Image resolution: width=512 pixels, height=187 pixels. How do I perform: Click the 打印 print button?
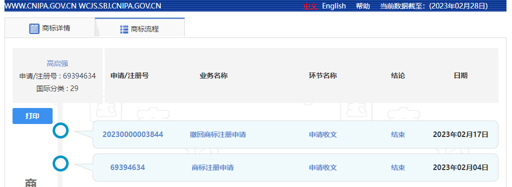point(33,116)
